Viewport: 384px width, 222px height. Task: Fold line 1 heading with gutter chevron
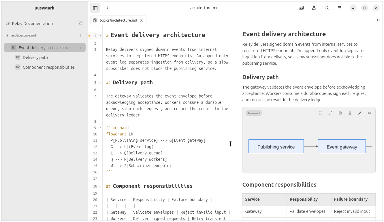(100, 36)
